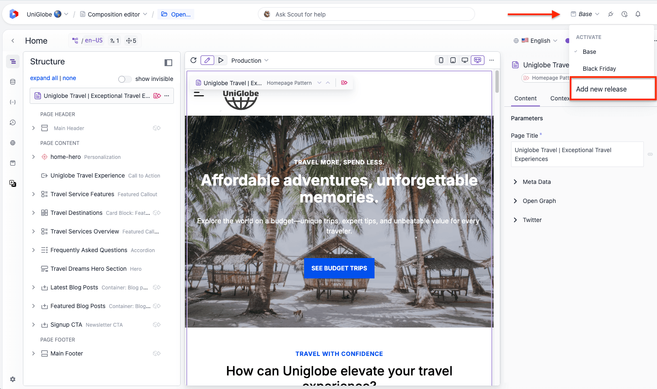The width and height of the screenshot is (657, 389).
Task: Go back using the arrow beside Home
Action: click(x=13, y=41)
